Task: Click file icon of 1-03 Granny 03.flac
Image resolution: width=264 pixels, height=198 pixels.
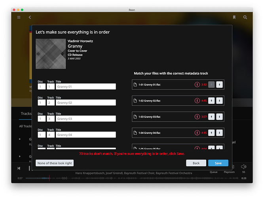Action: click(x=135, y=116)
